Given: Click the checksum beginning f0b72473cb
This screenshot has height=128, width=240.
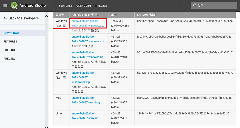Looking at the screenshot, I should pyautogui.click(x=184, y=37).
